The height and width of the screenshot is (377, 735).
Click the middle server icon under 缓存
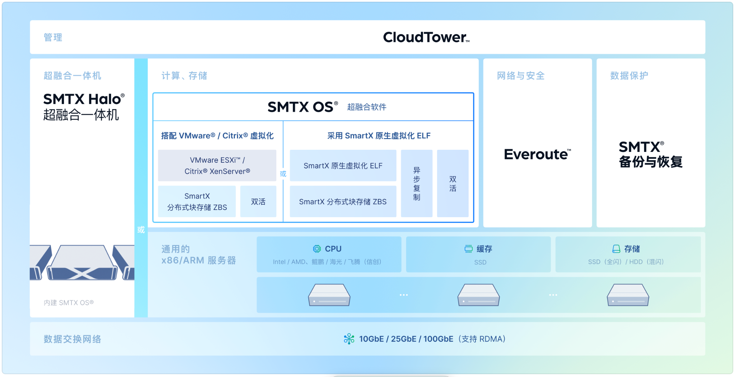(x=478, y=295)
